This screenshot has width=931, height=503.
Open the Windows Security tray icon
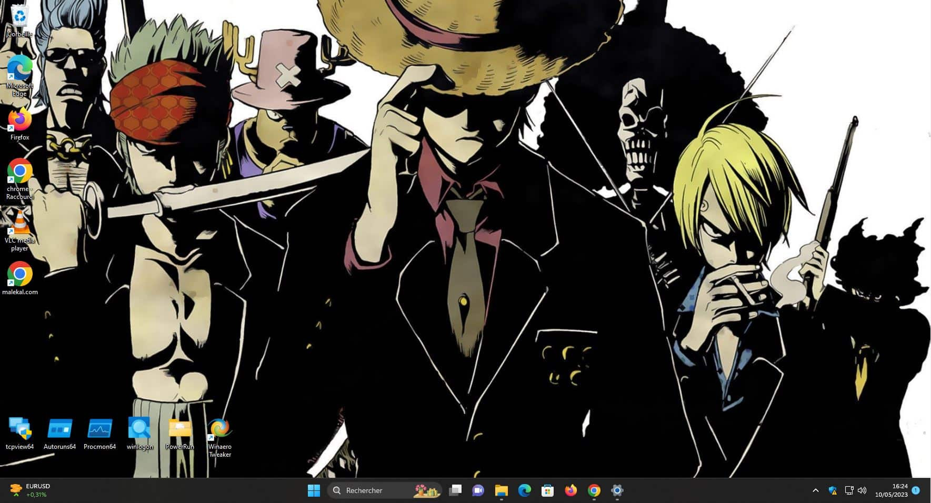pos(833,490)
